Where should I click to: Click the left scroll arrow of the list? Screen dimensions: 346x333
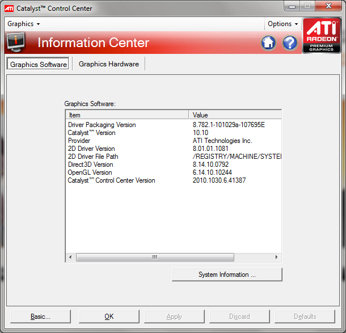[70, 257]
